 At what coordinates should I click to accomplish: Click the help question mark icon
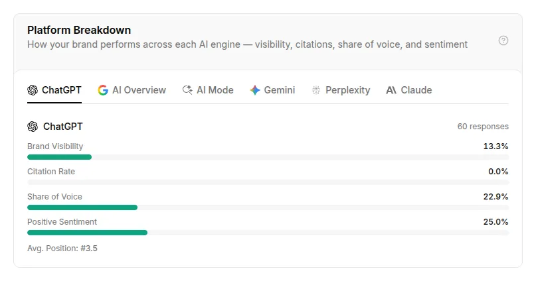[503, 40]
